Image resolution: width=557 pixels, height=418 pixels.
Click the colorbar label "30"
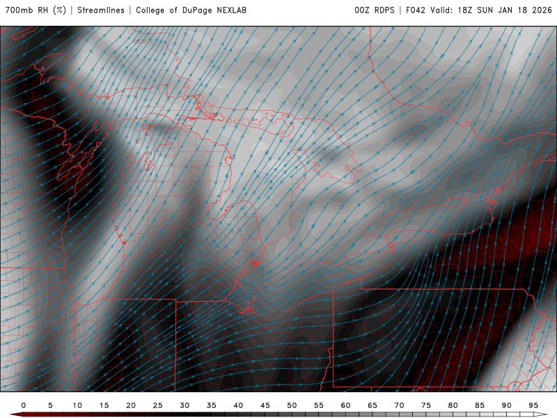[185, 405]
